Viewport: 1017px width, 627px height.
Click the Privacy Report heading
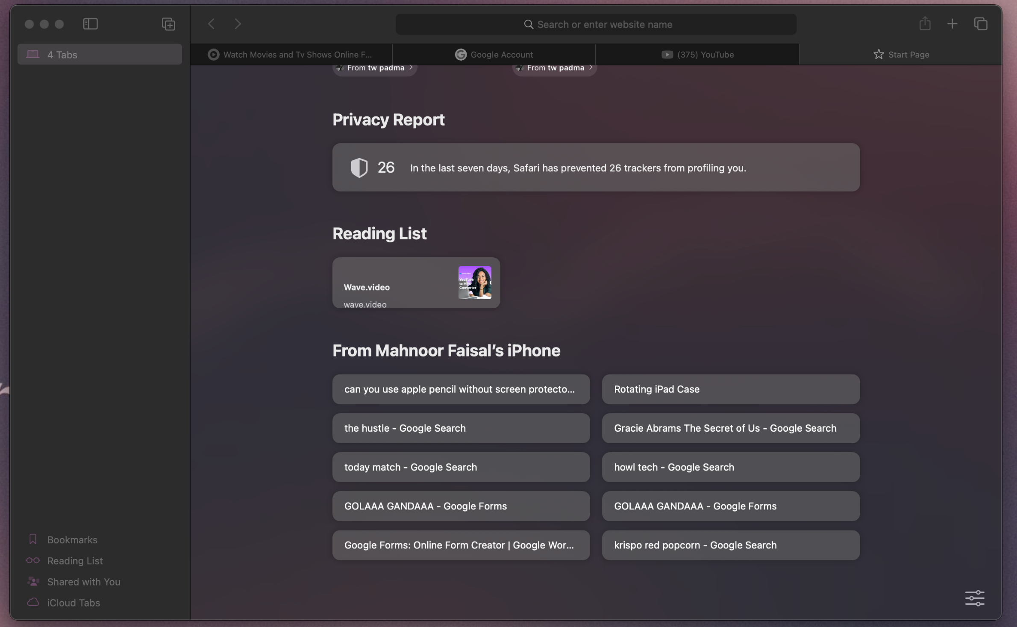(x=388, y=120)
